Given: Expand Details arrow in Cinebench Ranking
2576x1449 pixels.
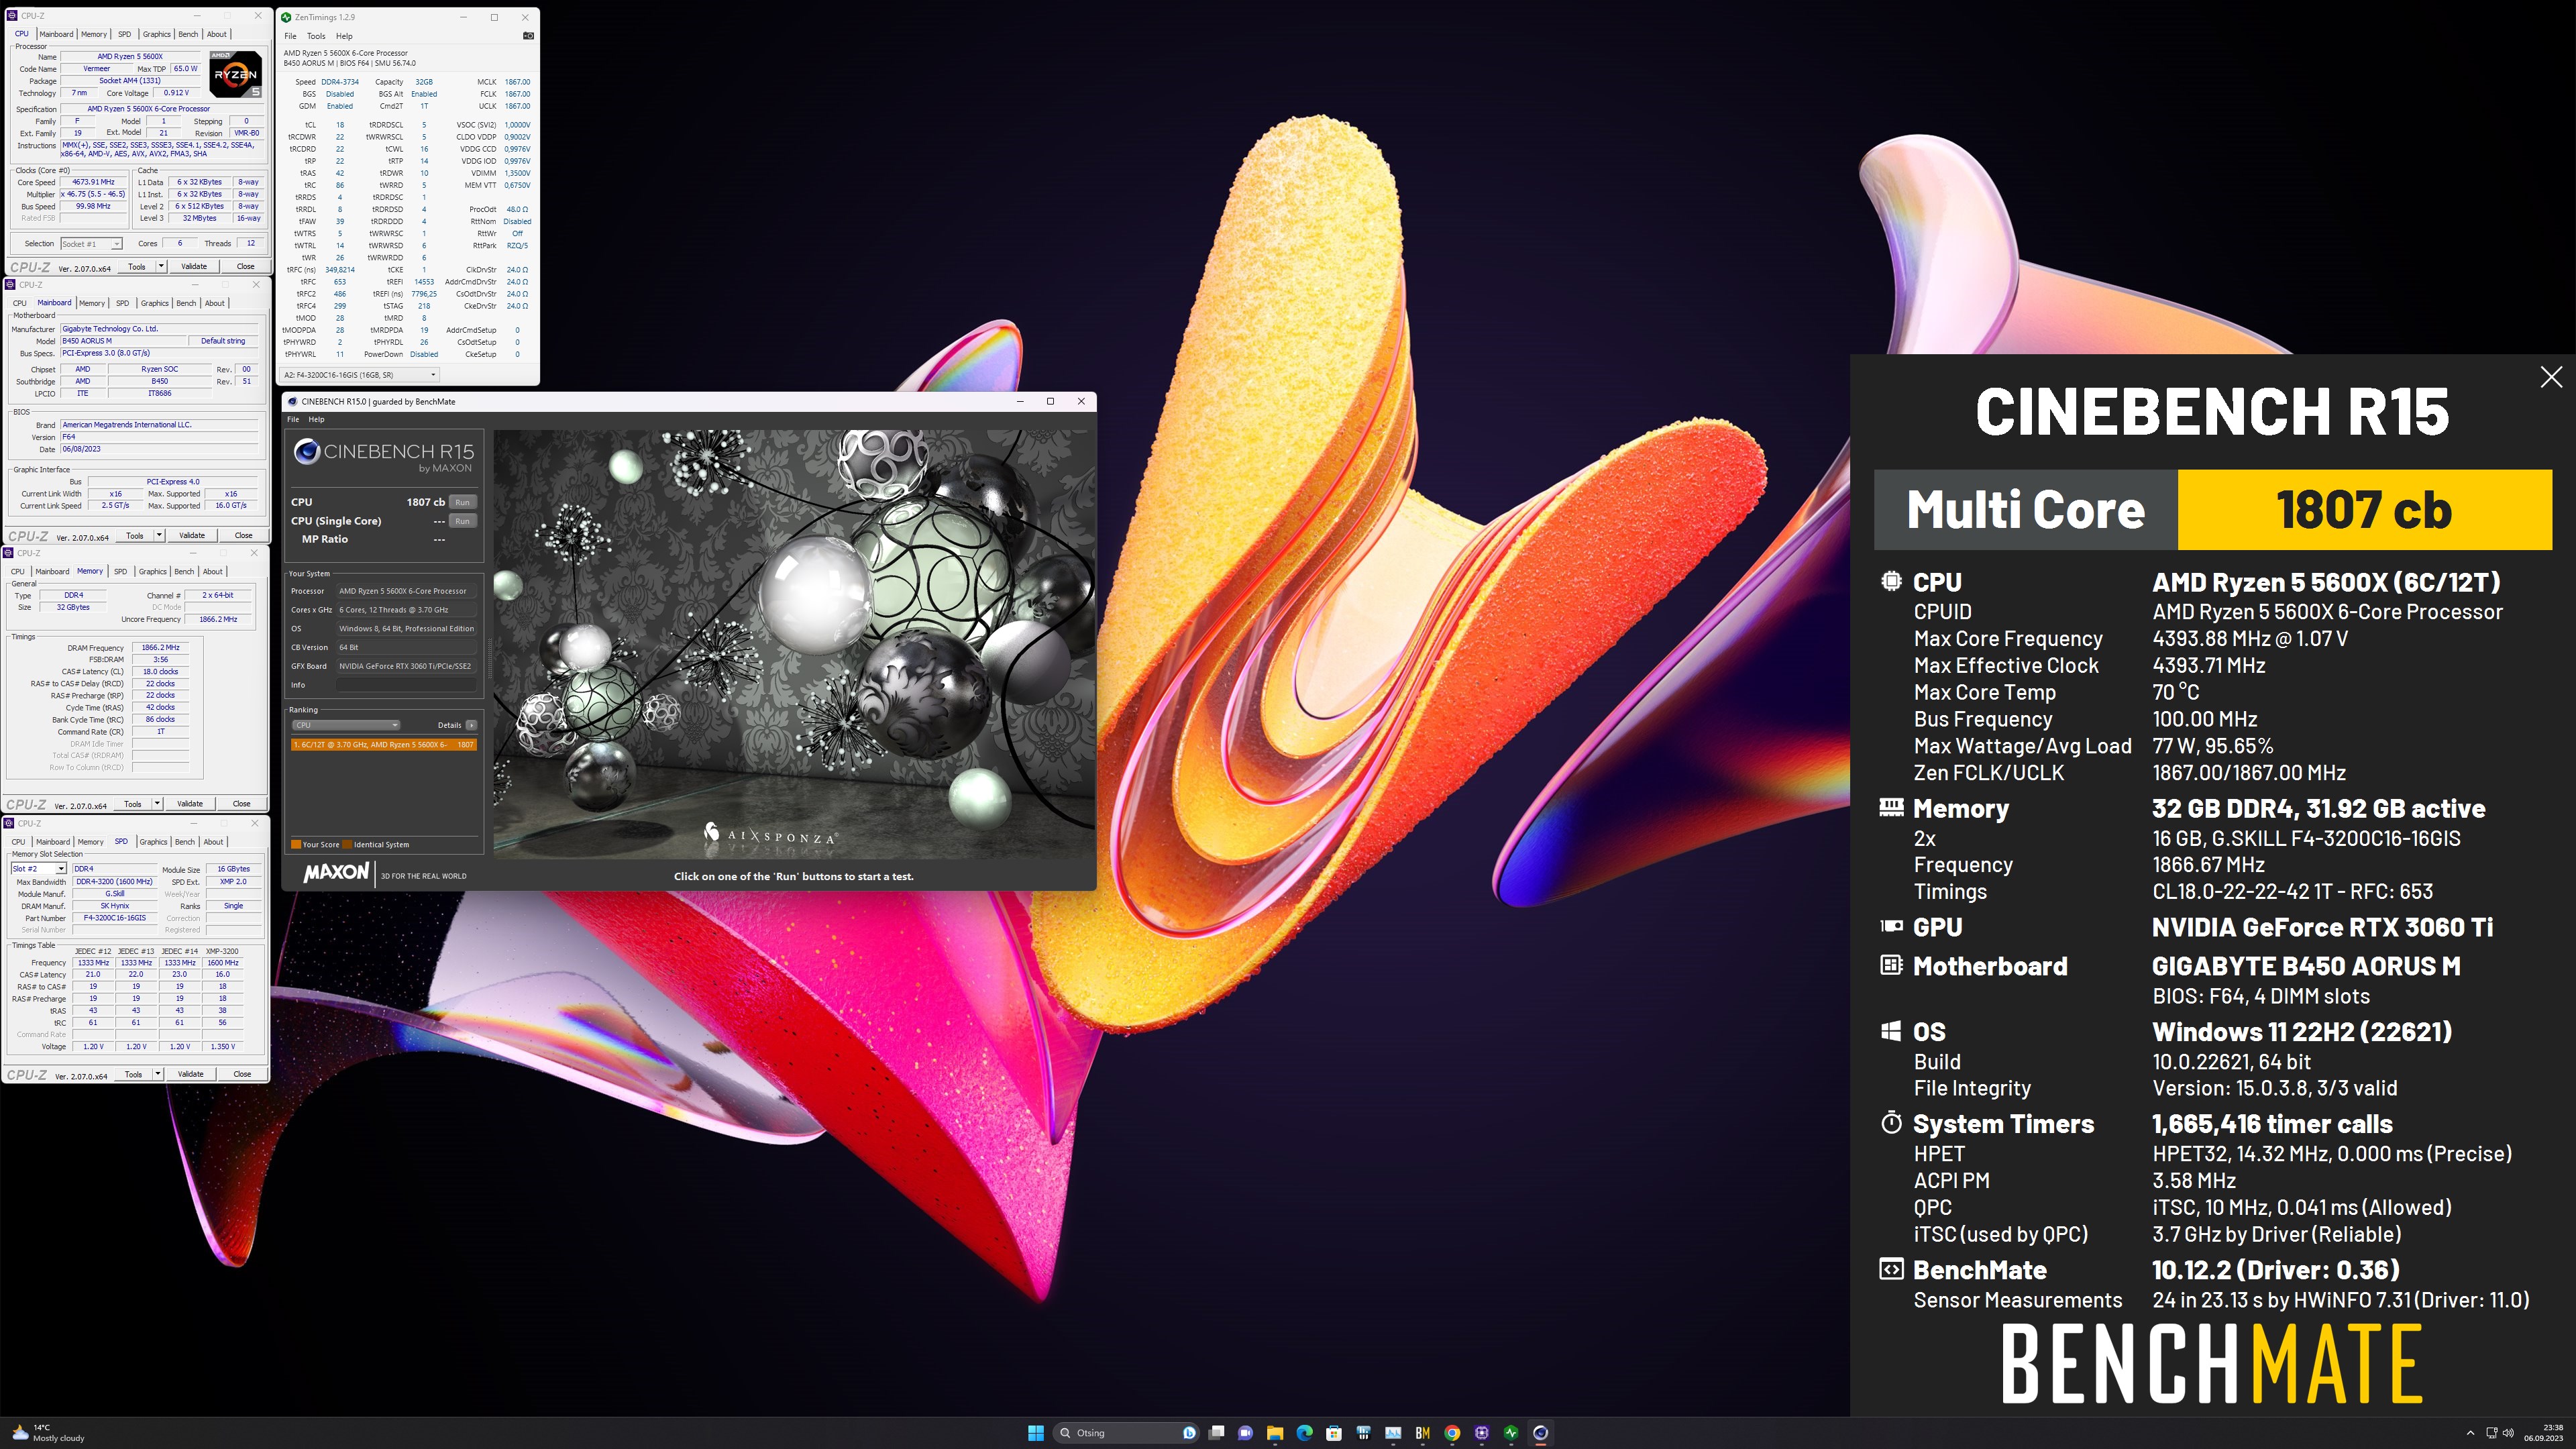Looking at the screenshot, I should (x=471, y=725).
